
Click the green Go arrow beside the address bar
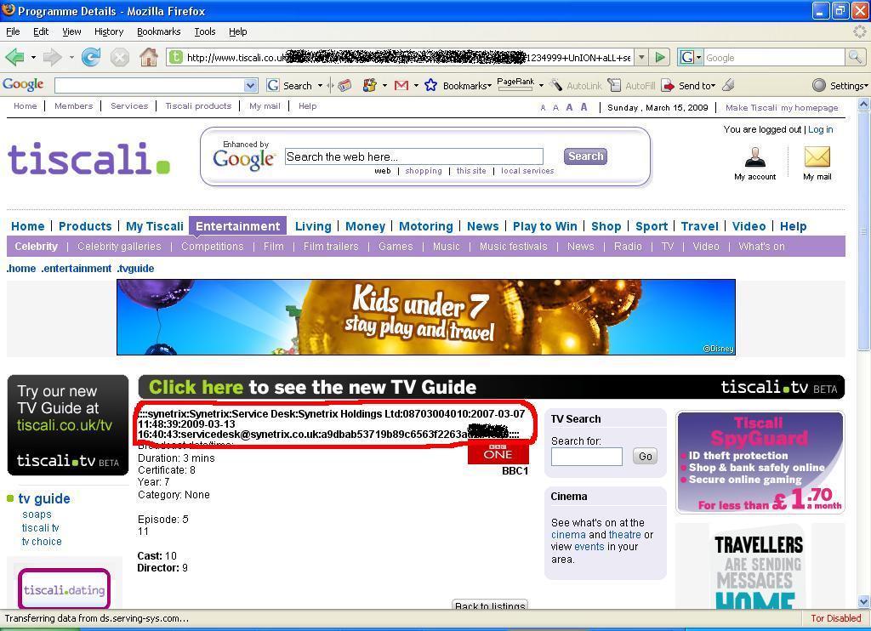[x=660, y=57]
